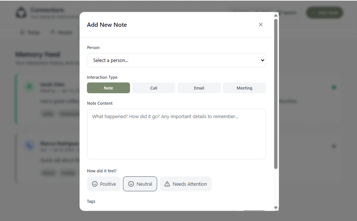Close the Add New Note dialog

tap(261, 25)
